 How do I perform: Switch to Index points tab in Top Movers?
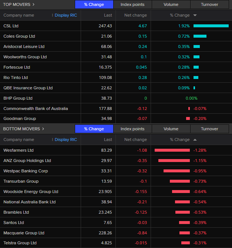132,4
